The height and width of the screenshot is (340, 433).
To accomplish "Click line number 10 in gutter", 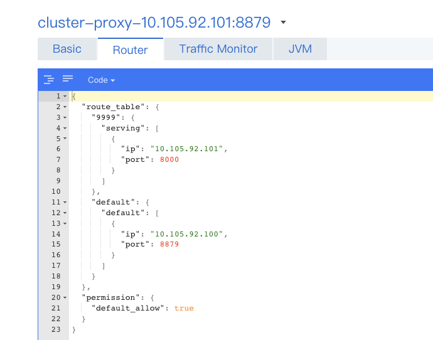I will [56, 191].
